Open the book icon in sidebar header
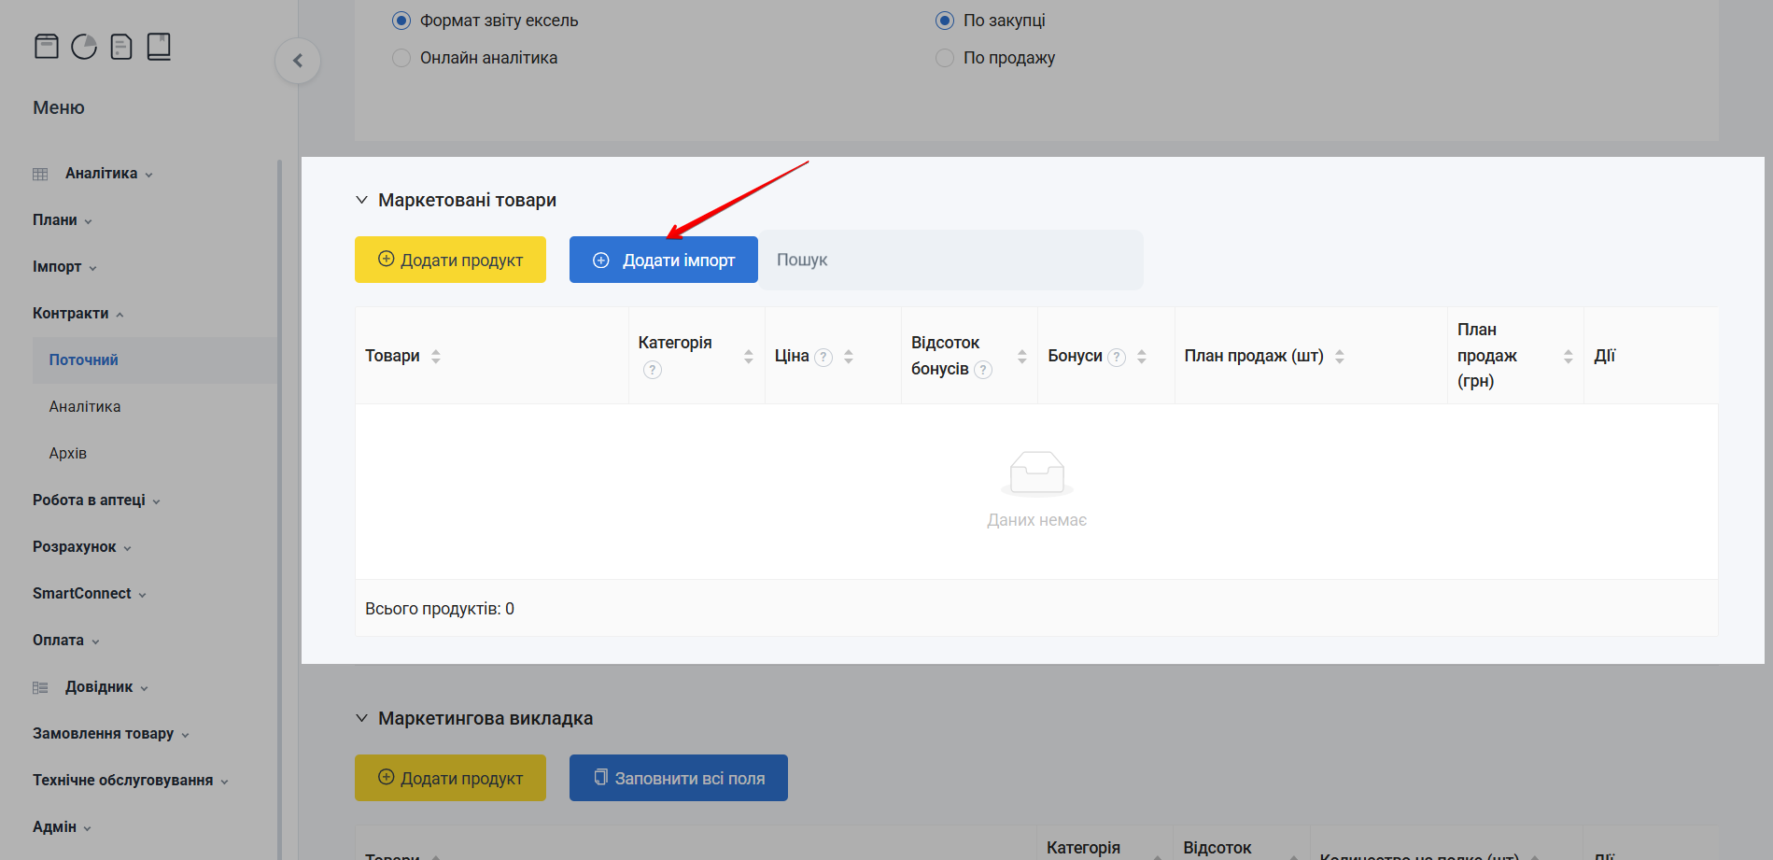The image size is (1773, 860). (159, 46)
